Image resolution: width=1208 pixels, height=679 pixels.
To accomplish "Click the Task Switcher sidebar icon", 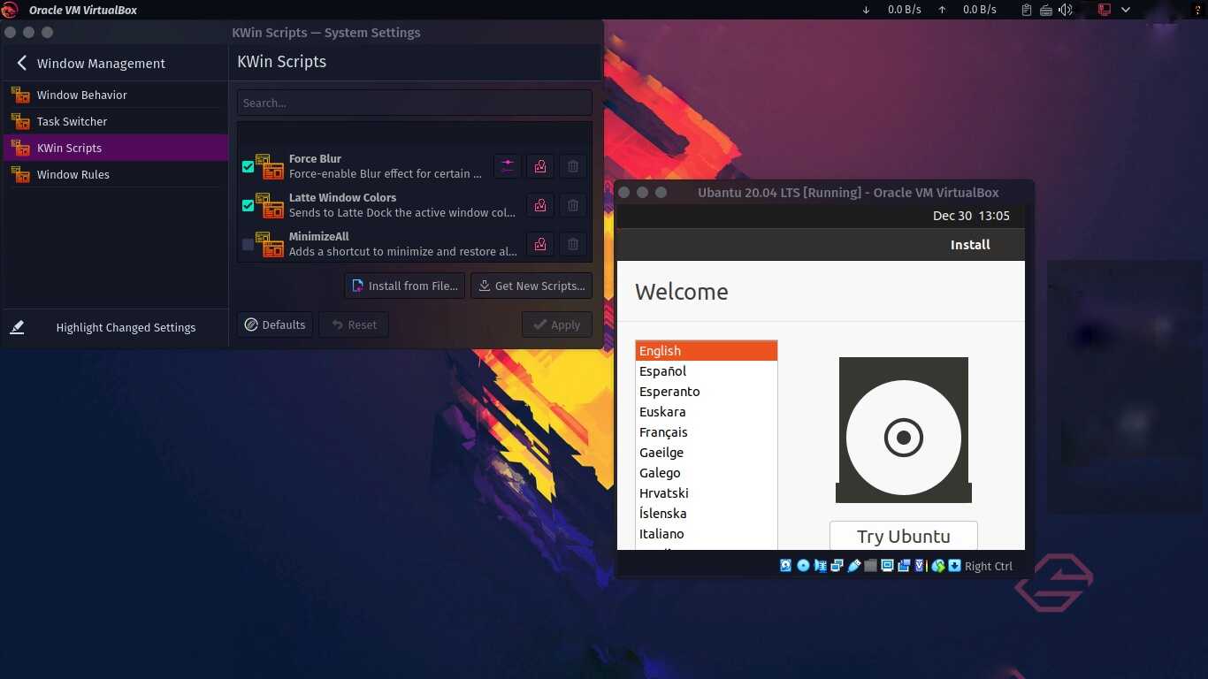I will pos(20,121).
